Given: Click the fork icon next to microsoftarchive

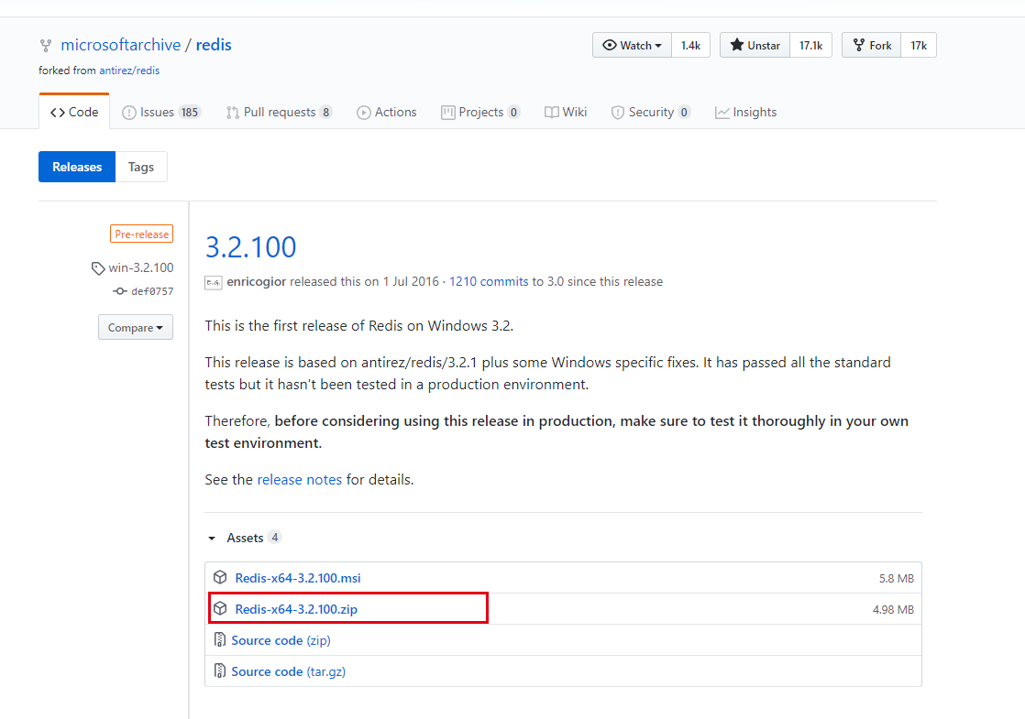Looking at the screenshot, I should point(46,46).
